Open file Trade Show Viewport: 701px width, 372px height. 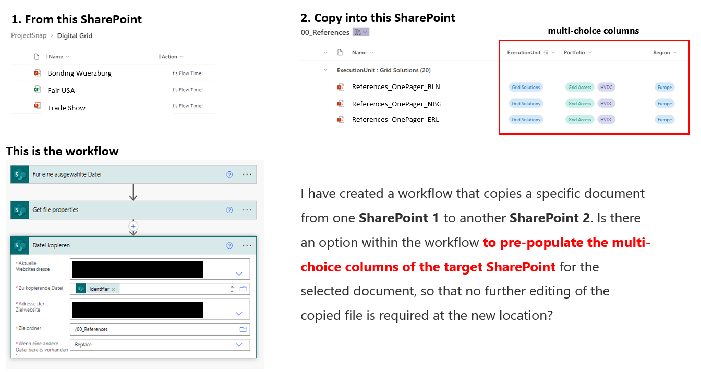tap(66, 108)
